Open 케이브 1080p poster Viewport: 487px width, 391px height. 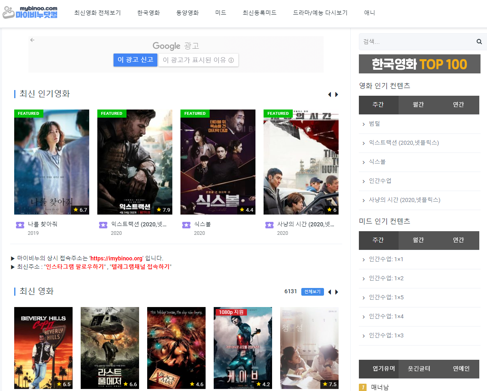243,348
